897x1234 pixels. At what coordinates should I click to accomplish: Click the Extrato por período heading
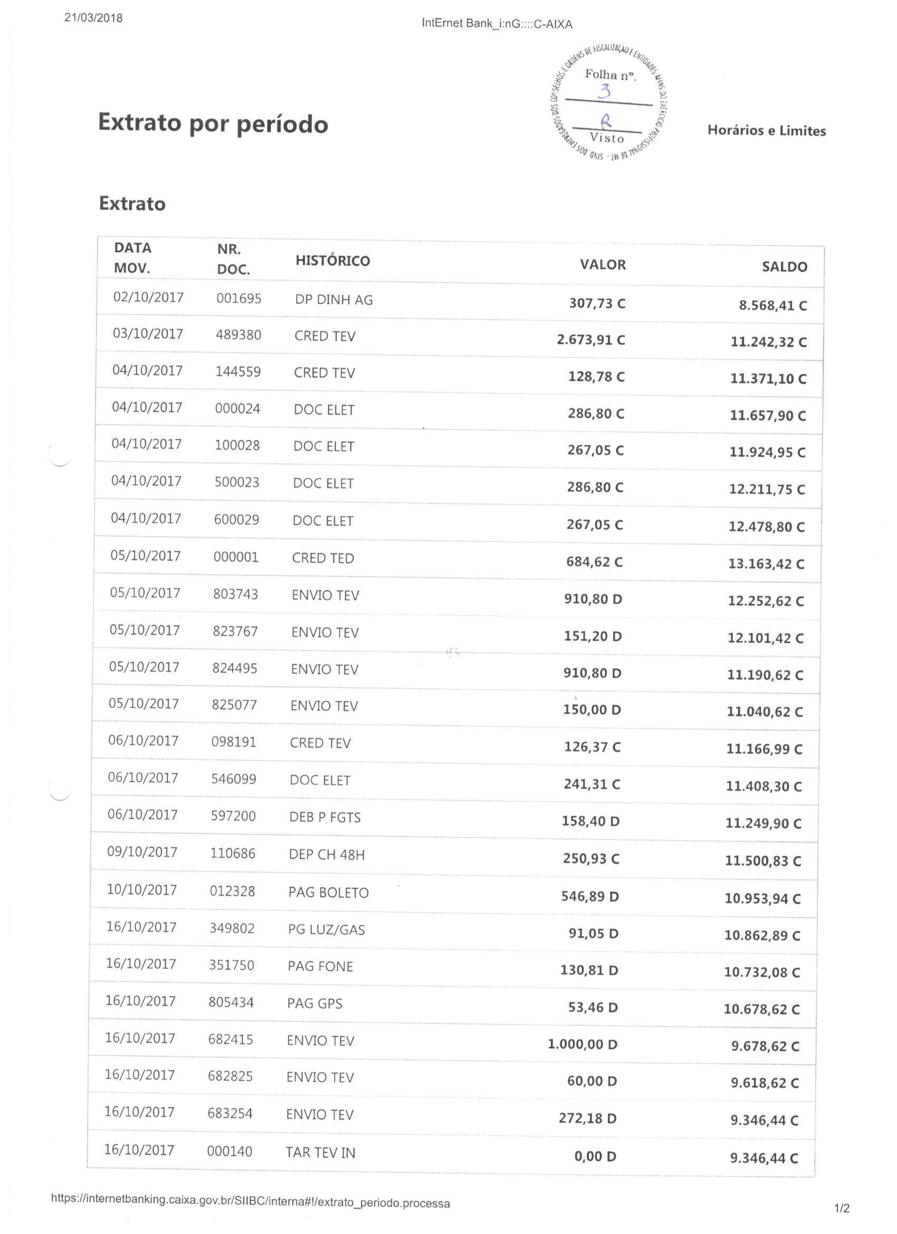coord(213,124)
